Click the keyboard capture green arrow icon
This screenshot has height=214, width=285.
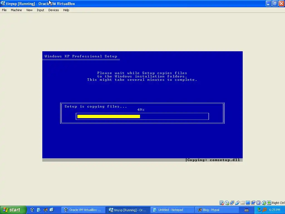[x=269, y=203]
